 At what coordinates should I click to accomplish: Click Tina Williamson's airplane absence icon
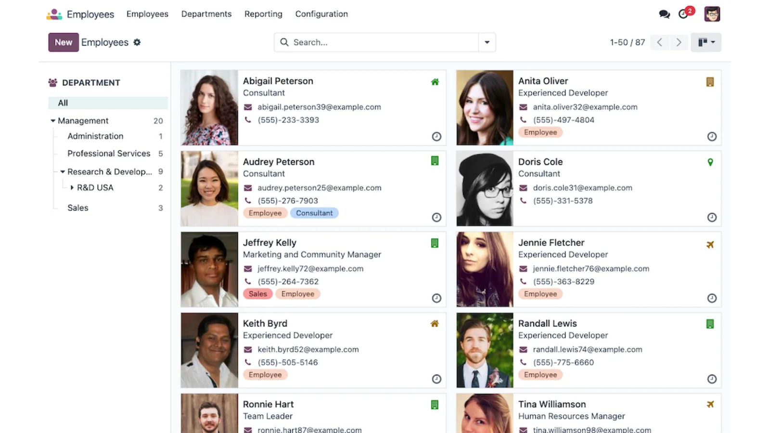(710, 405)
